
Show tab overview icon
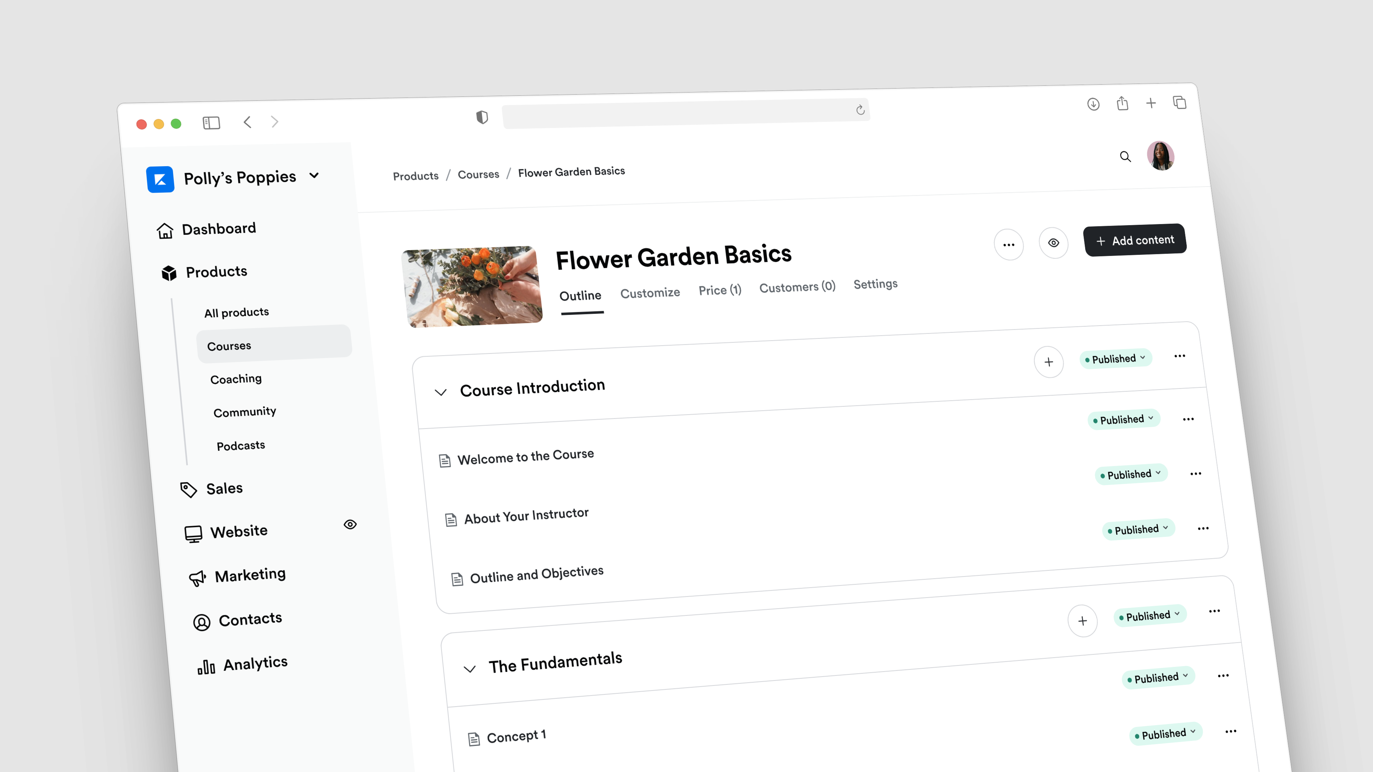pyautogui.click(x=1180, y=102)
